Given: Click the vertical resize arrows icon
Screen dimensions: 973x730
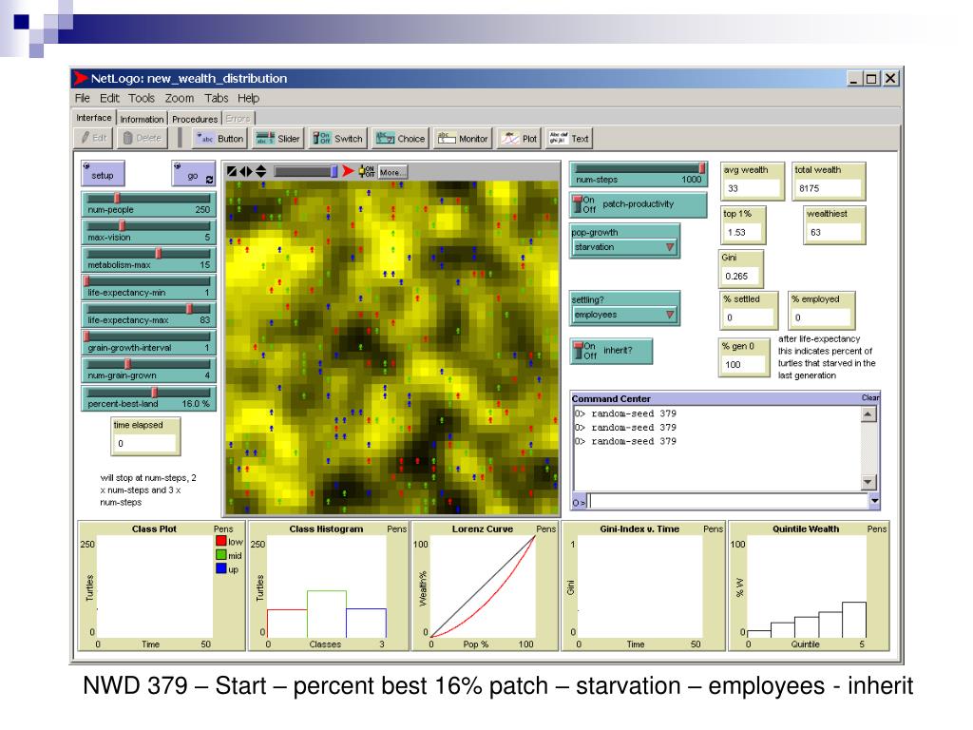Looking at the screenshot, I should click(260, 171).
